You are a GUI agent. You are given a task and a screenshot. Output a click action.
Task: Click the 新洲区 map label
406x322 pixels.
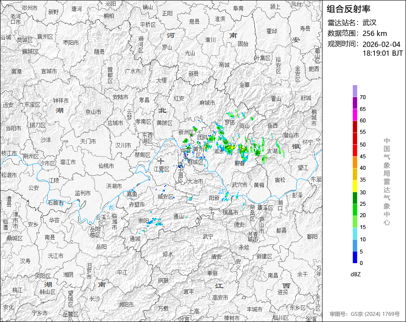[x=186, y=132]
